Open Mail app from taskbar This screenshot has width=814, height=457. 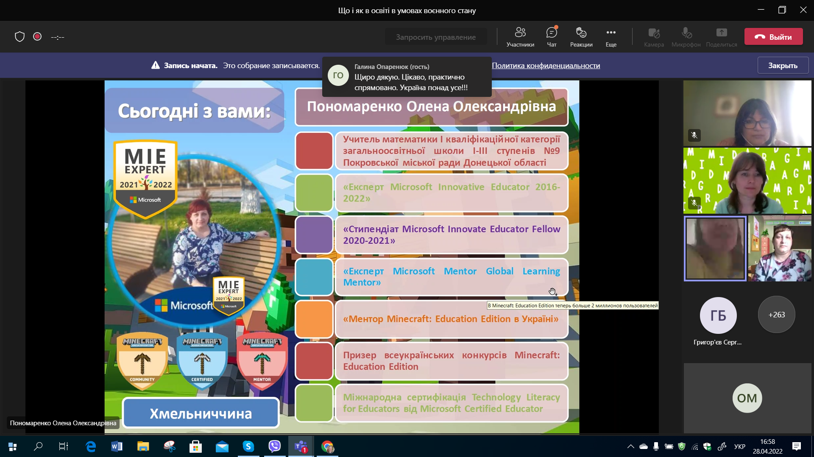click(x=222, y=446)
